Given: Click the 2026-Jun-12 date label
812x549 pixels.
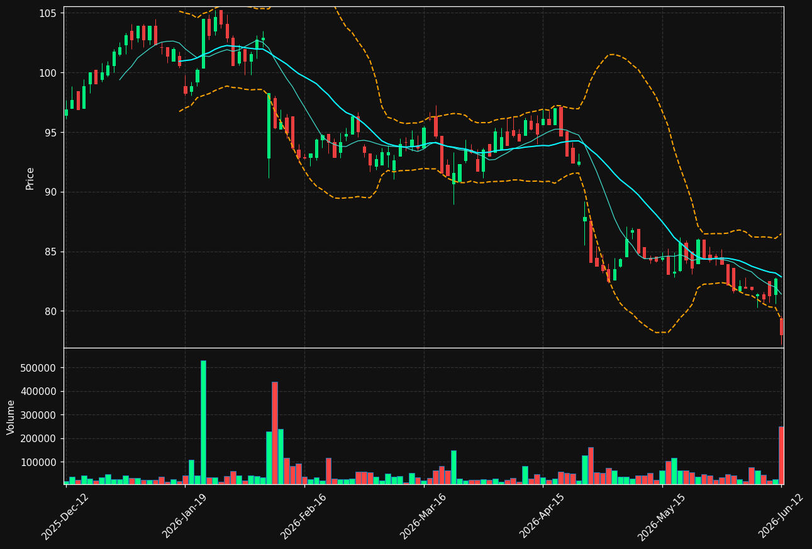Looking at the screenshot, I should point(781,516).
